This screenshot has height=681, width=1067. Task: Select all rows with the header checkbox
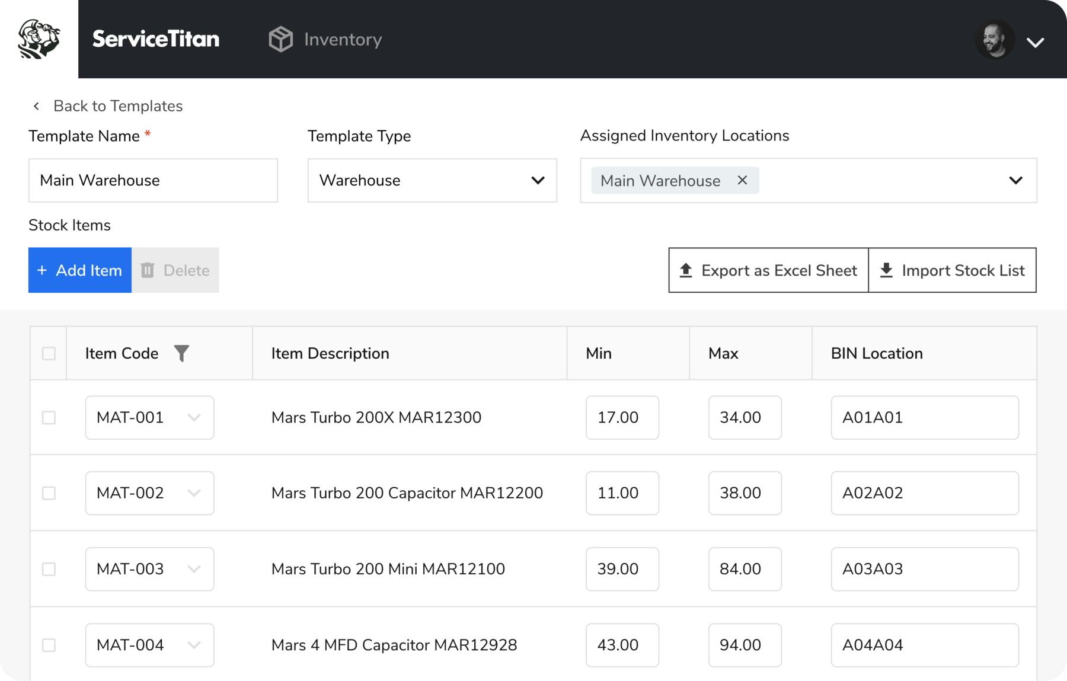coord(48,353)
